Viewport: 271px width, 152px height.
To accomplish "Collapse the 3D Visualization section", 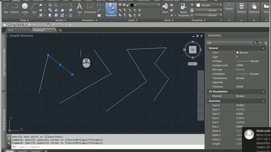I will coord(263,92).
